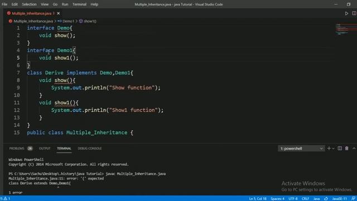Change the CRLF line ending setting

coord(305,199)
